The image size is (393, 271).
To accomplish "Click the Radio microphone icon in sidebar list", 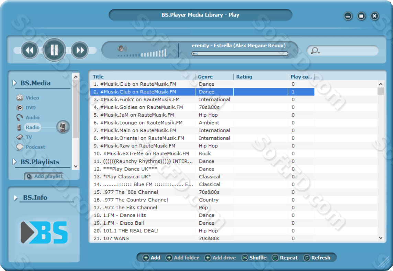I will 19,127.
